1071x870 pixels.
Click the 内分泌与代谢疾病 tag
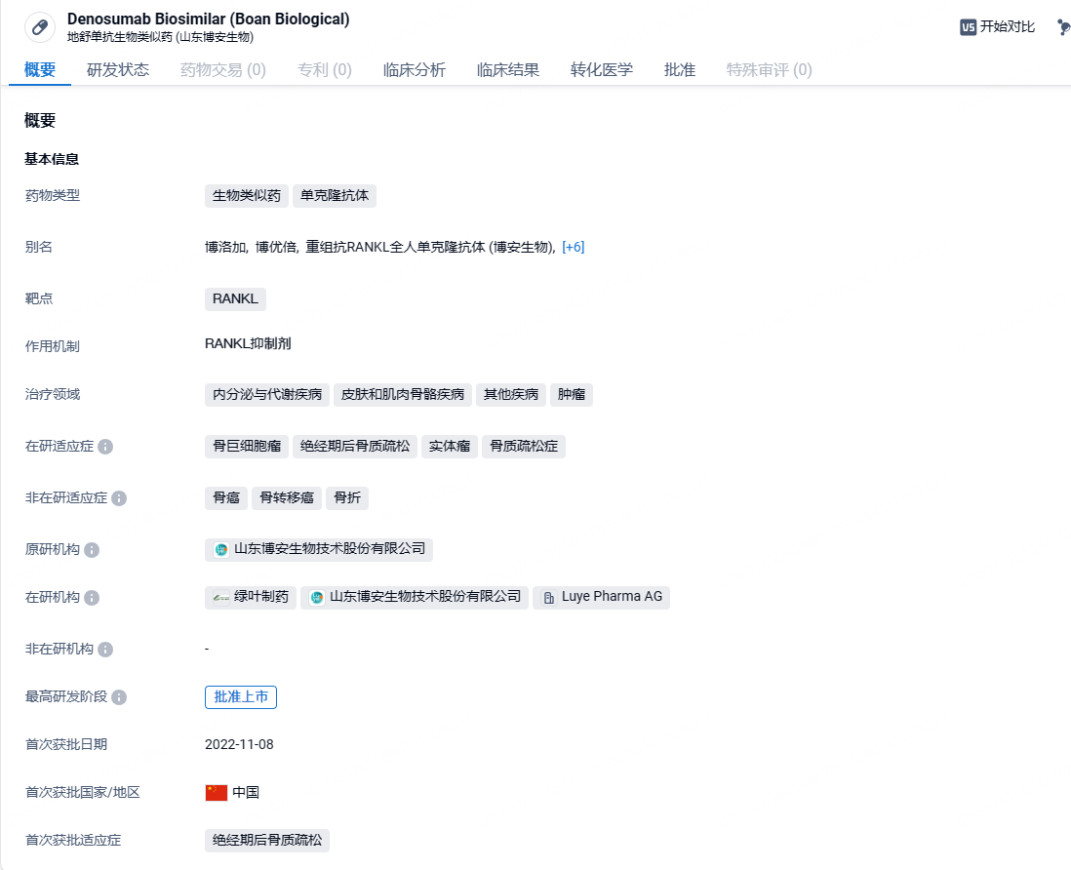(267, 395)
